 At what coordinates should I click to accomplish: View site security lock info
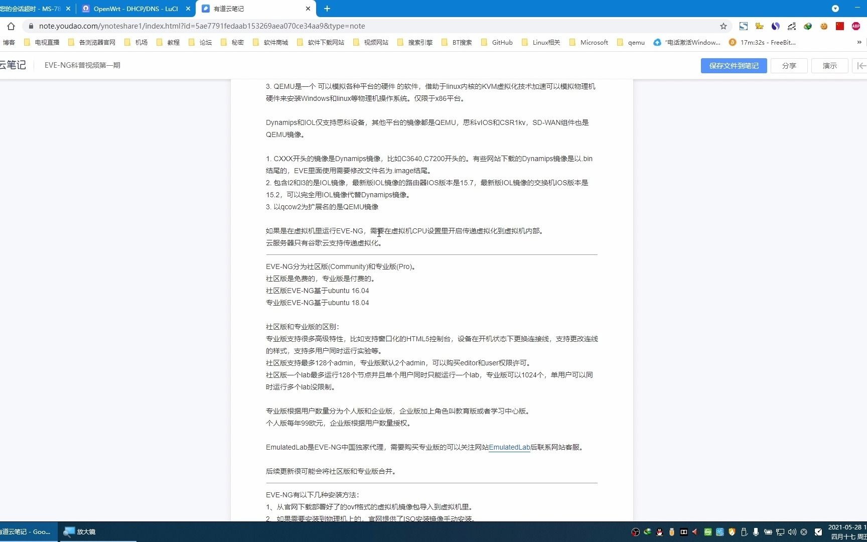click(x=31, y=26)
